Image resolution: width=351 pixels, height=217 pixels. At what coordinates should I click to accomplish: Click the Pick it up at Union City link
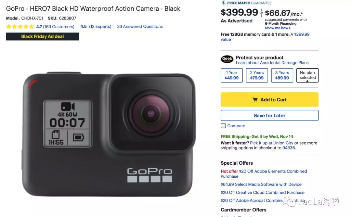[271, 143]
